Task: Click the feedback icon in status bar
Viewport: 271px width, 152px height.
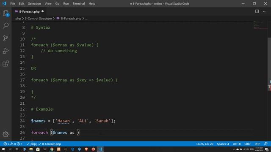Action: [x=266, y=144]
